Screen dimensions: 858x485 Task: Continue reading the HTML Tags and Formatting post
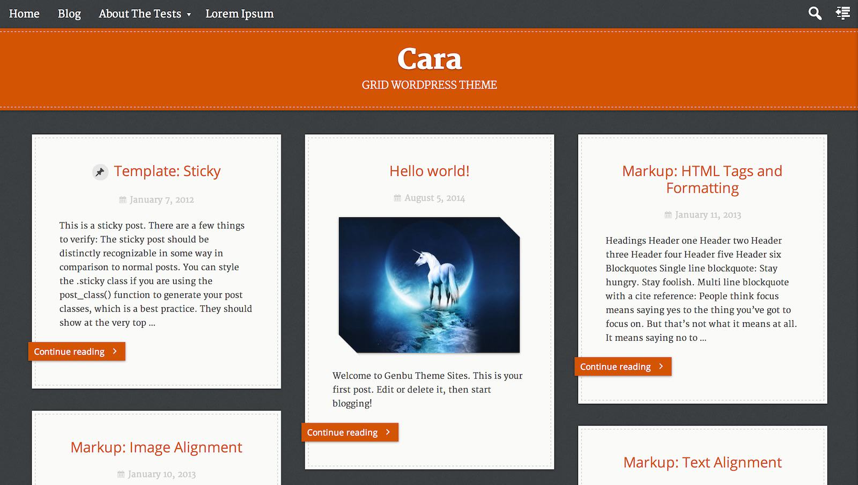pos(622,366)
